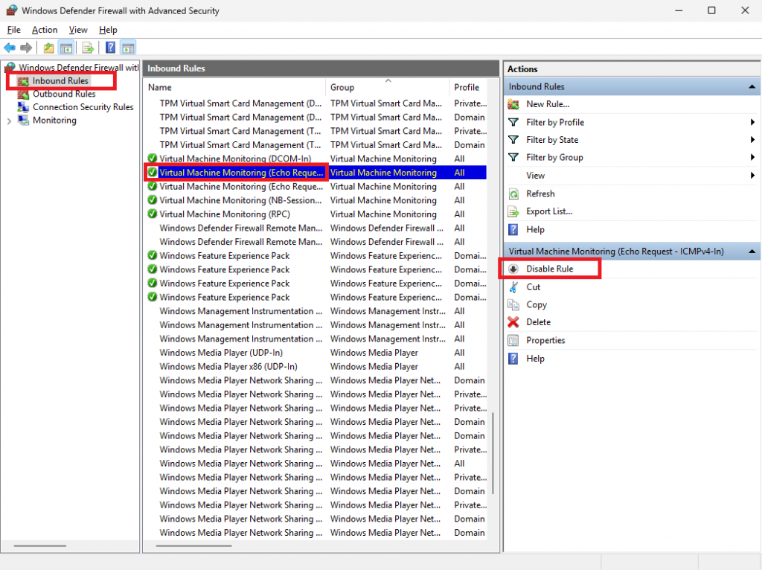762x570 pixels.
Task: Select the Virtual Machine Monitoring (DCOM-In) rule
Action: [x=235, y=158]
